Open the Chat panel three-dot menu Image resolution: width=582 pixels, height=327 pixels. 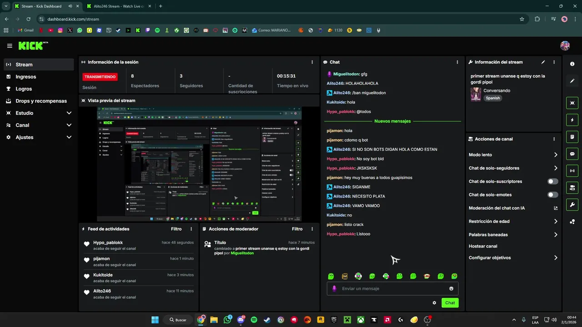tap(457, 62)
